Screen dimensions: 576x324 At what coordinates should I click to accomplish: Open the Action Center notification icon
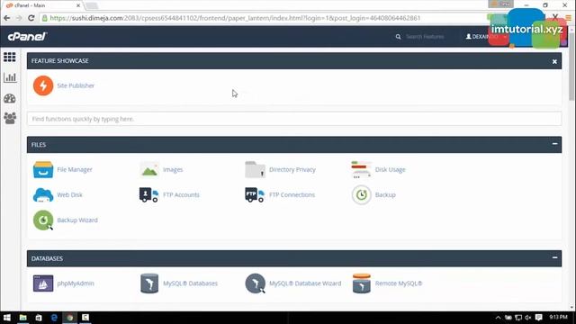point(538,318)
